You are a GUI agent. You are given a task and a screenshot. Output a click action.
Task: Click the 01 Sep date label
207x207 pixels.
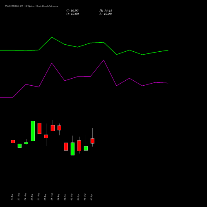coord(65,197)
